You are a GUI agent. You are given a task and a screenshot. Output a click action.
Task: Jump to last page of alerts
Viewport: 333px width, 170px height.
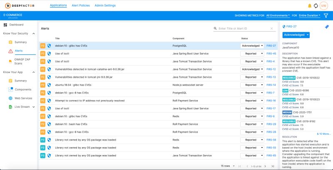273,166
